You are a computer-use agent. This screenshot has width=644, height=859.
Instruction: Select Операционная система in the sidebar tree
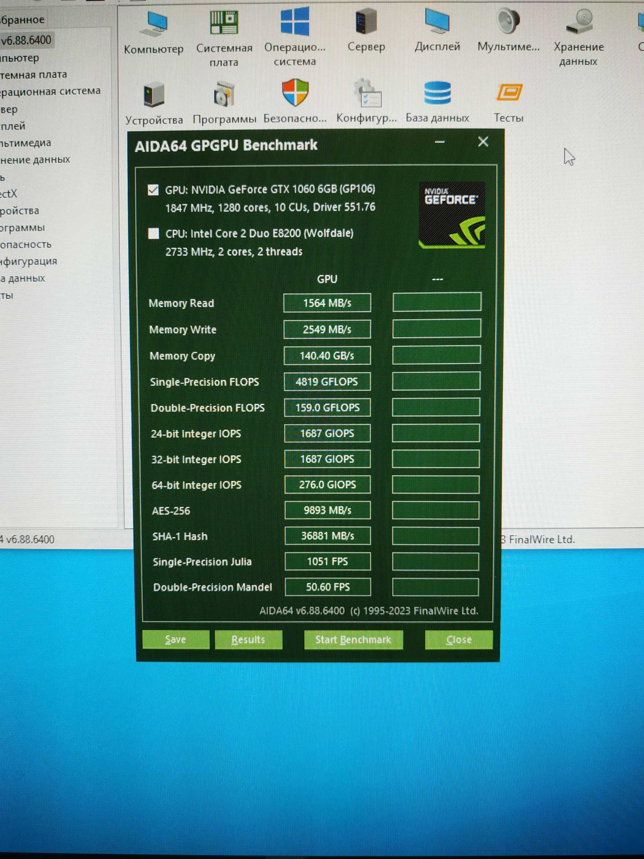50,92
